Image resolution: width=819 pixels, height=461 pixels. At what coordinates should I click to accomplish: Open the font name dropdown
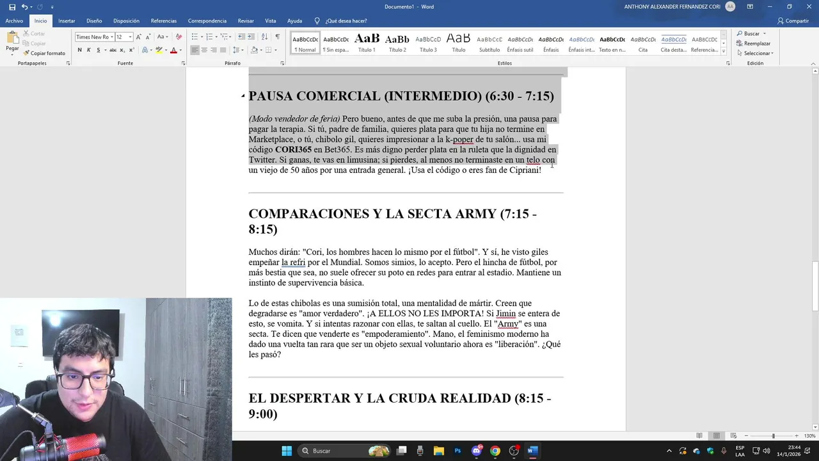[x=111, y=37]
